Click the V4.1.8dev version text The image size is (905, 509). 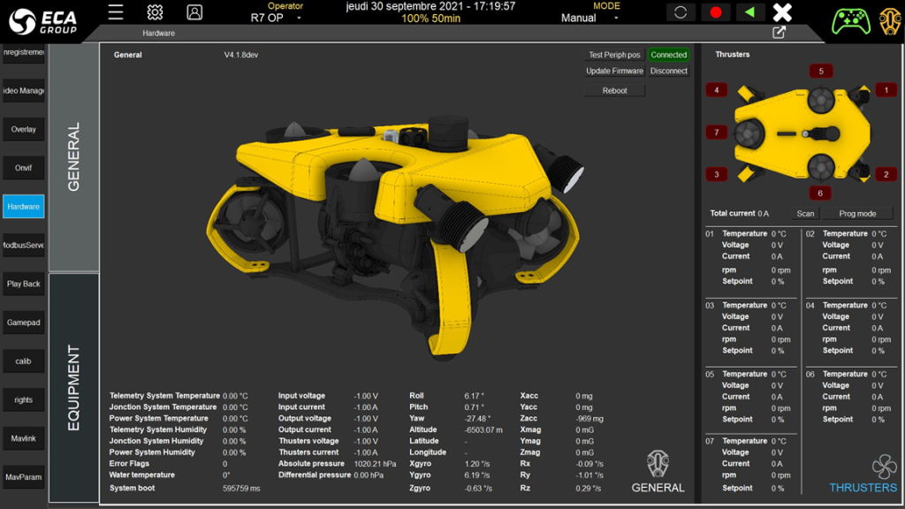(x=241, y=55)
